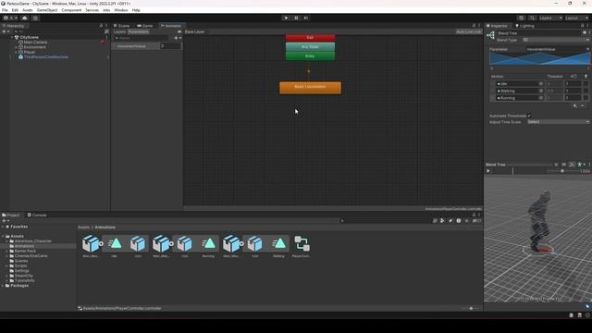
Task: Select the Animator tab
Action: [171, 26]
